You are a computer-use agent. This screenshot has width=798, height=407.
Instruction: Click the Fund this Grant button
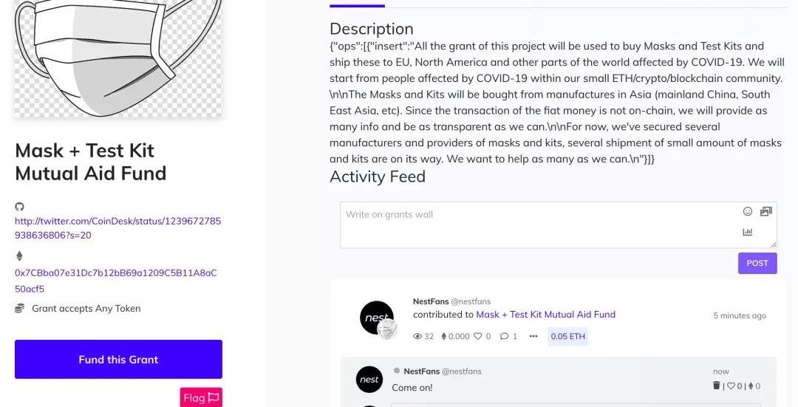(x=118, y=360)
